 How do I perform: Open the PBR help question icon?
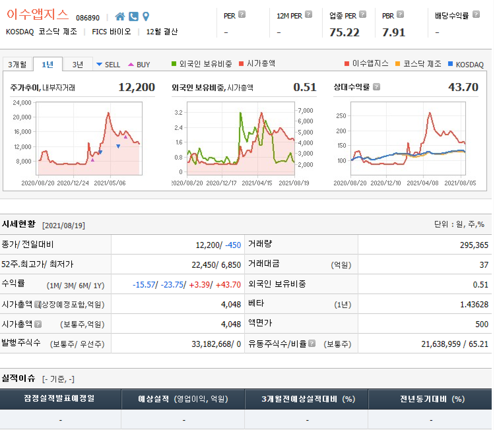(x=400, y=15)
